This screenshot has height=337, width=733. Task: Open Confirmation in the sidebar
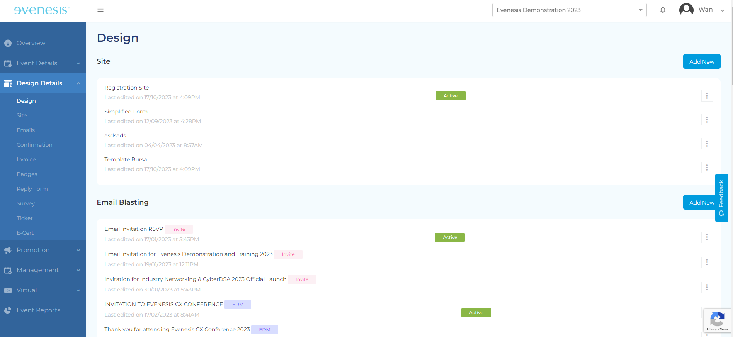point(34,145)
